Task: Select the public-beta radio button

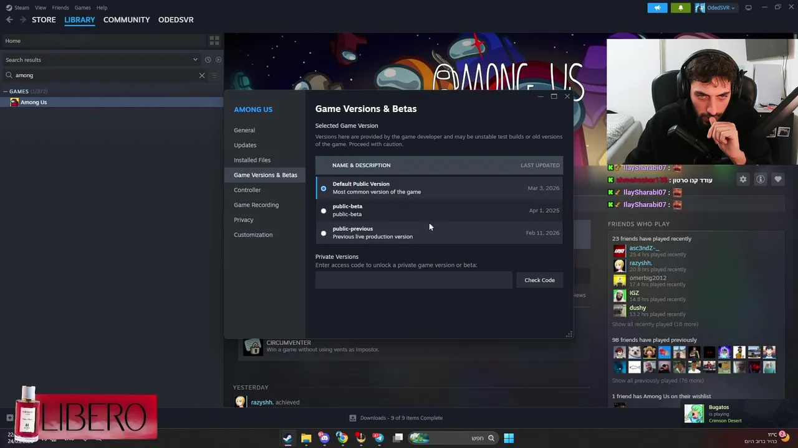Action: [x=324, y=210]
